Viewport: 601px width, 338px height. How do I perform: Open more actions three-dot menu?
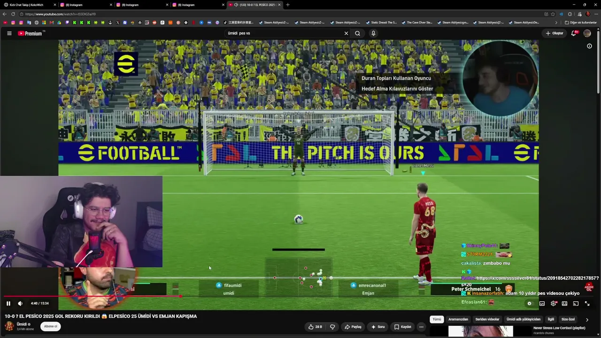[x=421, y=327]
